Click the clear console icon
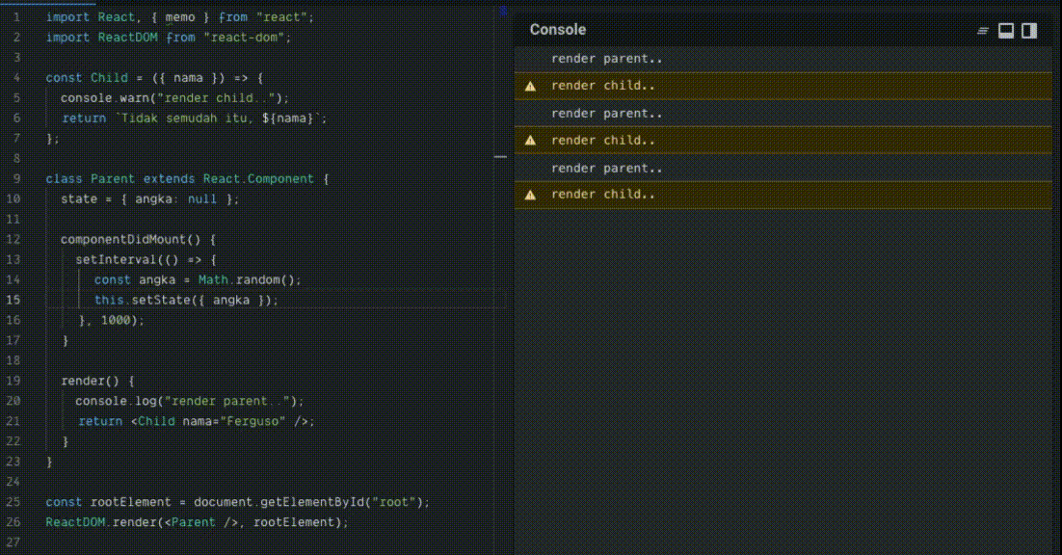Image resolution: width=1062 pixels, height=555 pixels. coord(983,31)
